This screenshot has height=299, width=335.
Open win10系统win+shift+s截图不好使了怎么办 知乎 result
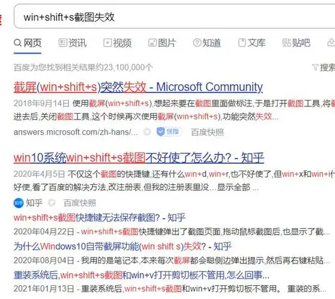click(139, 158)
